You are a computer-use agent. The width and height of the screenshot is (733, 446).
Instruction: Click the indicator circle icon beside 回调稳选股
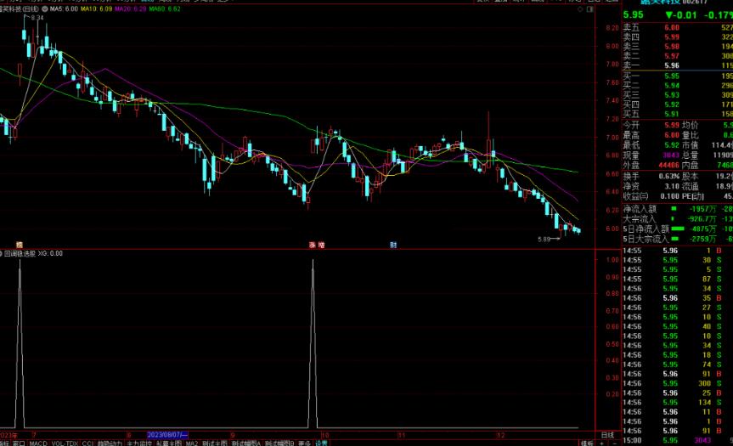click(x=2, y=253)
